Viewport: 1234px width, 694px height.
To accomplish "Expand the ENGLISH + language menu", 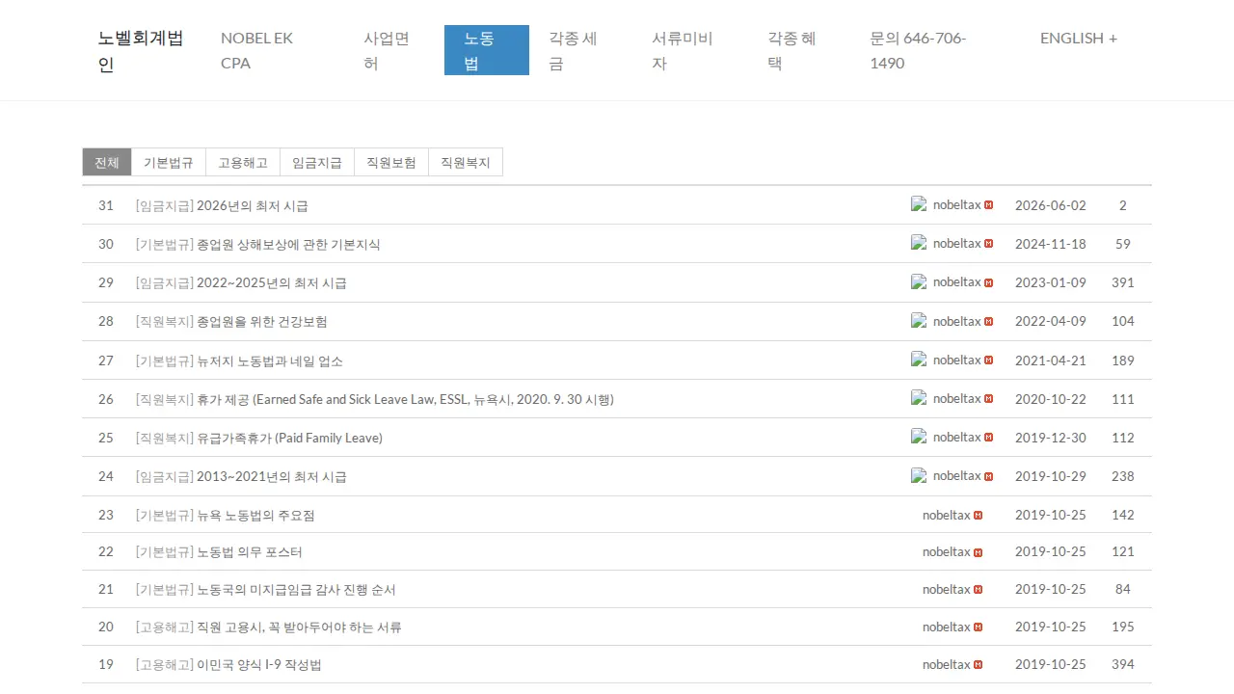I will pyautogui.click(x=1079, y=39).
